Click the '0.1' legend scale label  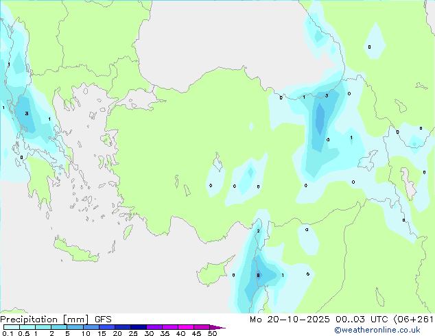point(8,333)
